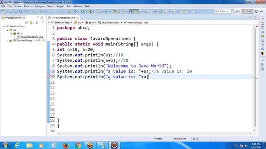Image resolution: width=266 pixels, height=149 pixels.
Task: Open the New dropdown arrow
Action: (x=7, y=11)
